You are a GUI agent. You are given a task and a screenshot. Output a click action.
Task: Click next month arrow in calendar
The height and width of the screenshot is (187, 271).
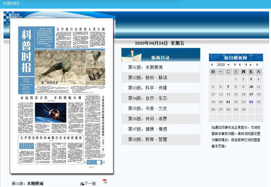point(257,65)
